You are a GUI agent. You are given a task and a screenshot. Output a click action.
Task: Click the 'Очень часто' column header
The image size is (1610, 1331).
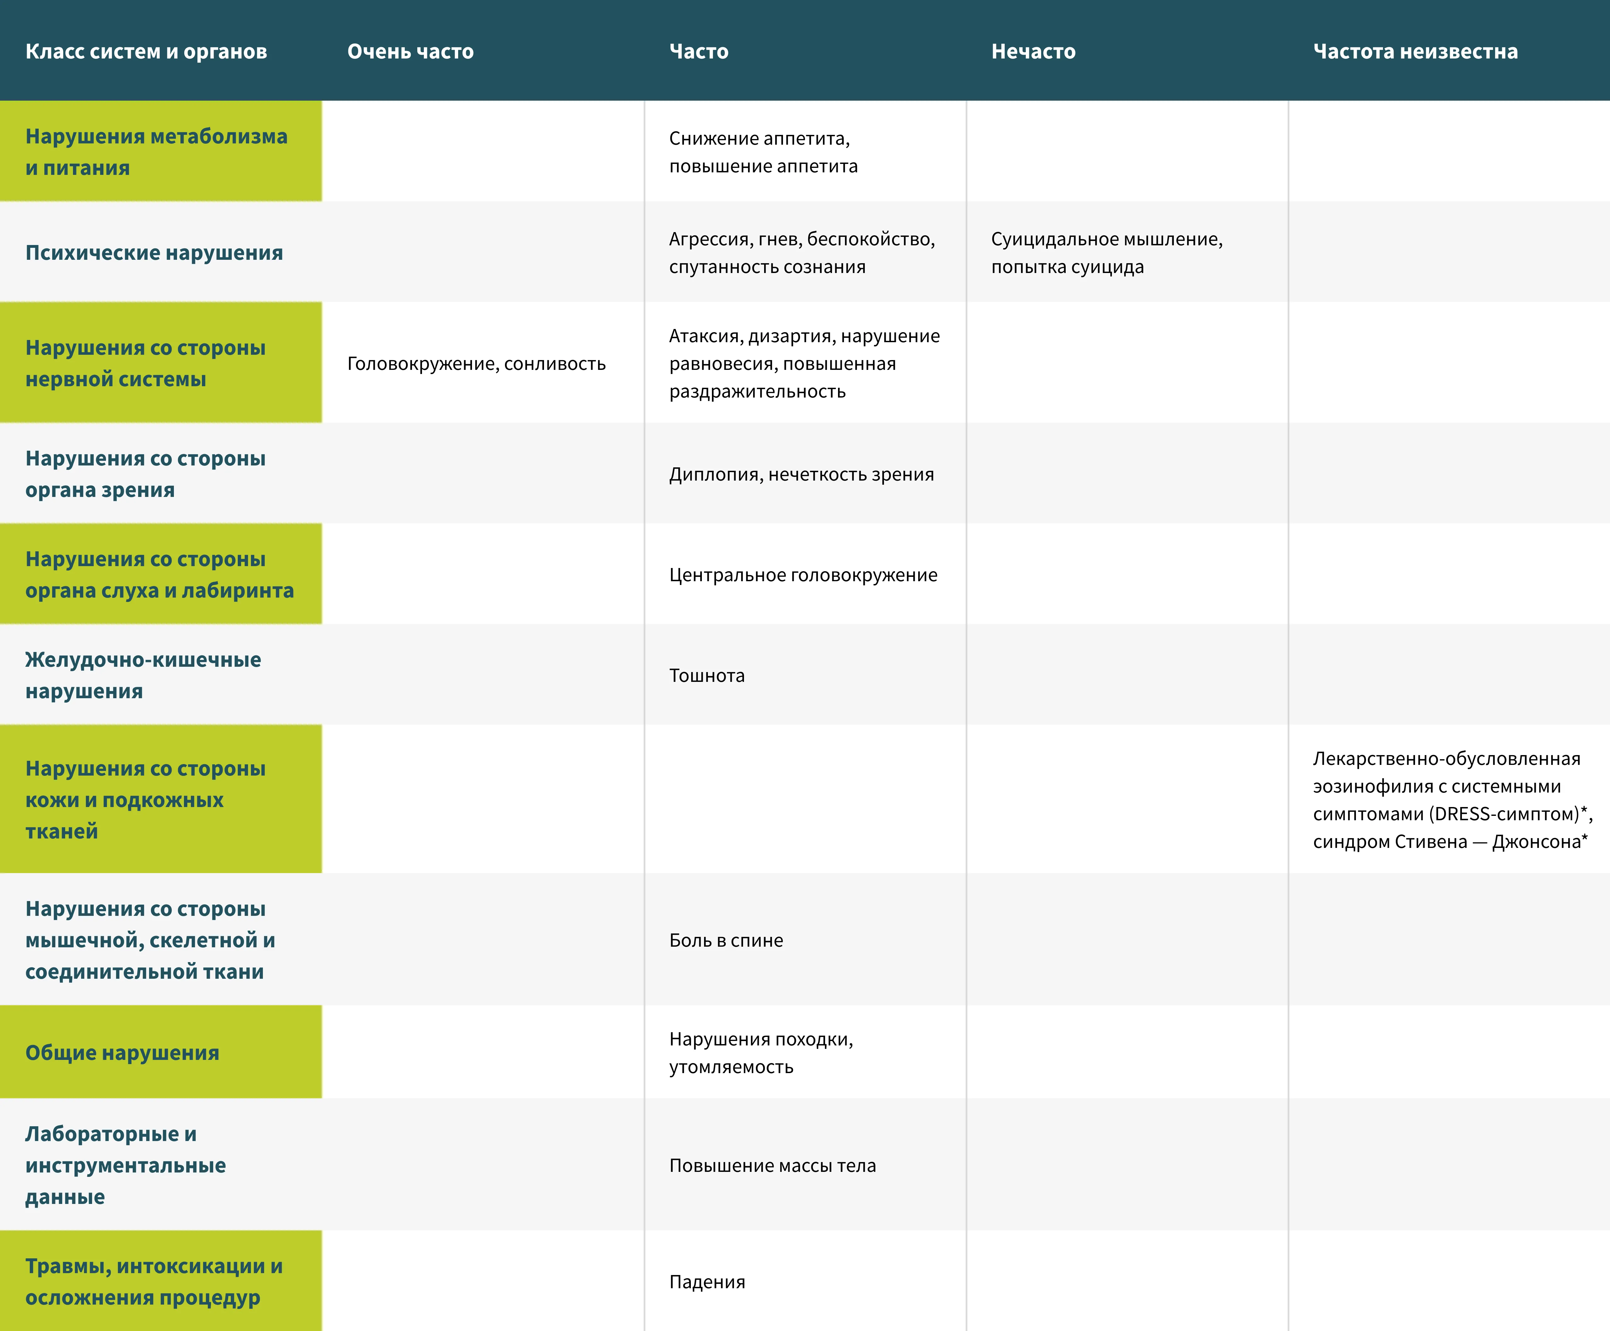(x=410, y=51)
